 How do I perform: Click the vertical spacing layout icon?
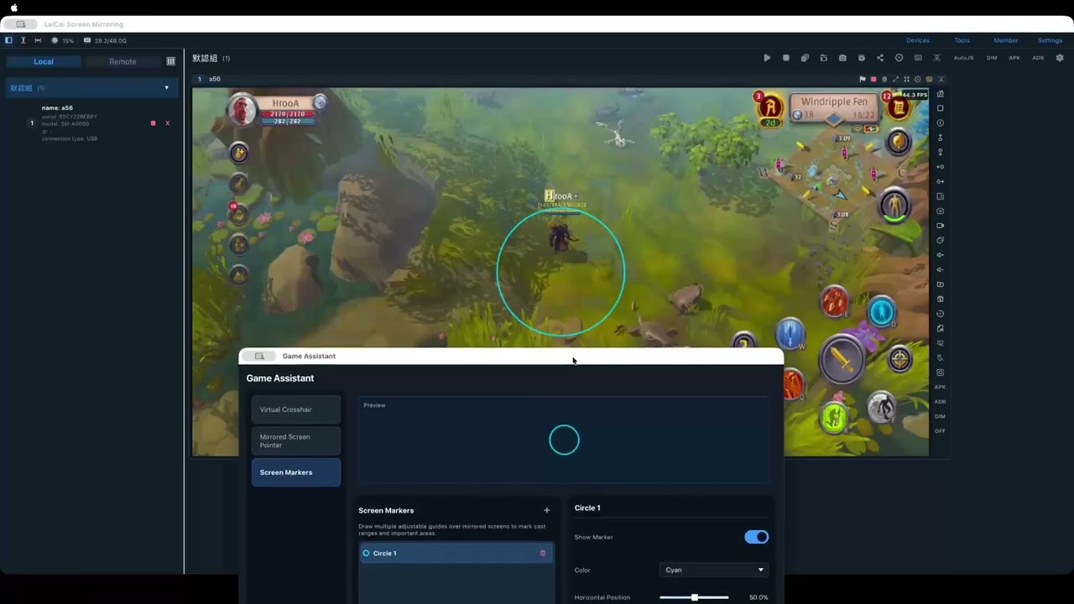click(x=23, y=40)
